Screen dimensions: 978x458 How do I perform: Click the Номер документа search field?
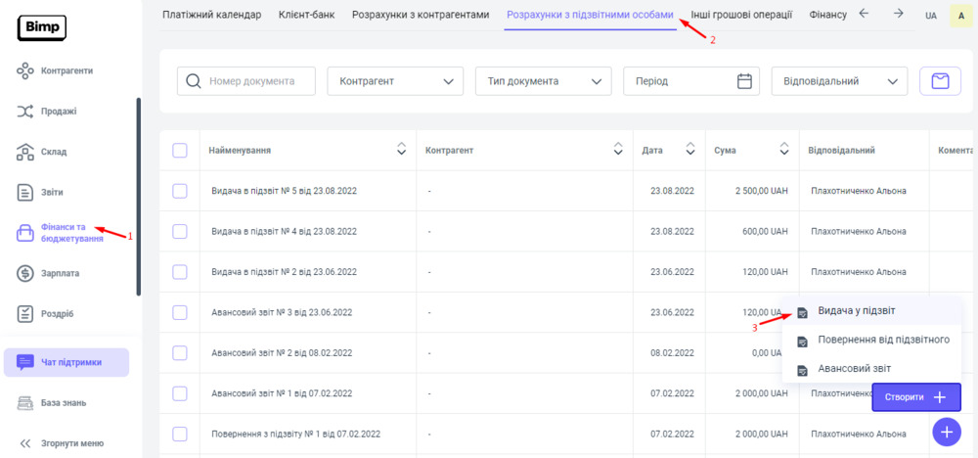259,81
